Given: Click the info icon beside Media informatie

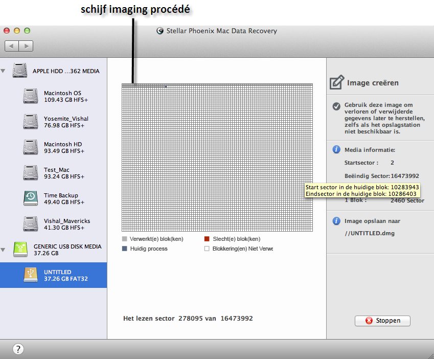Looking at the screenshot, I should click(x=336, y=149).
